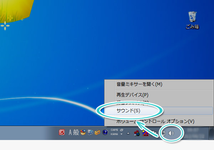This screenshot has width=214, height=150.
Task: Click the speaker volume tray icon
Action: [171, 133]
